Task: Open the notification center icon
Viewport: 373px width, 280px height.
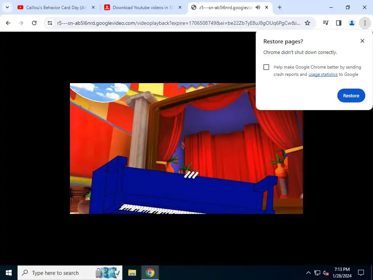Action: click(361, 273)
